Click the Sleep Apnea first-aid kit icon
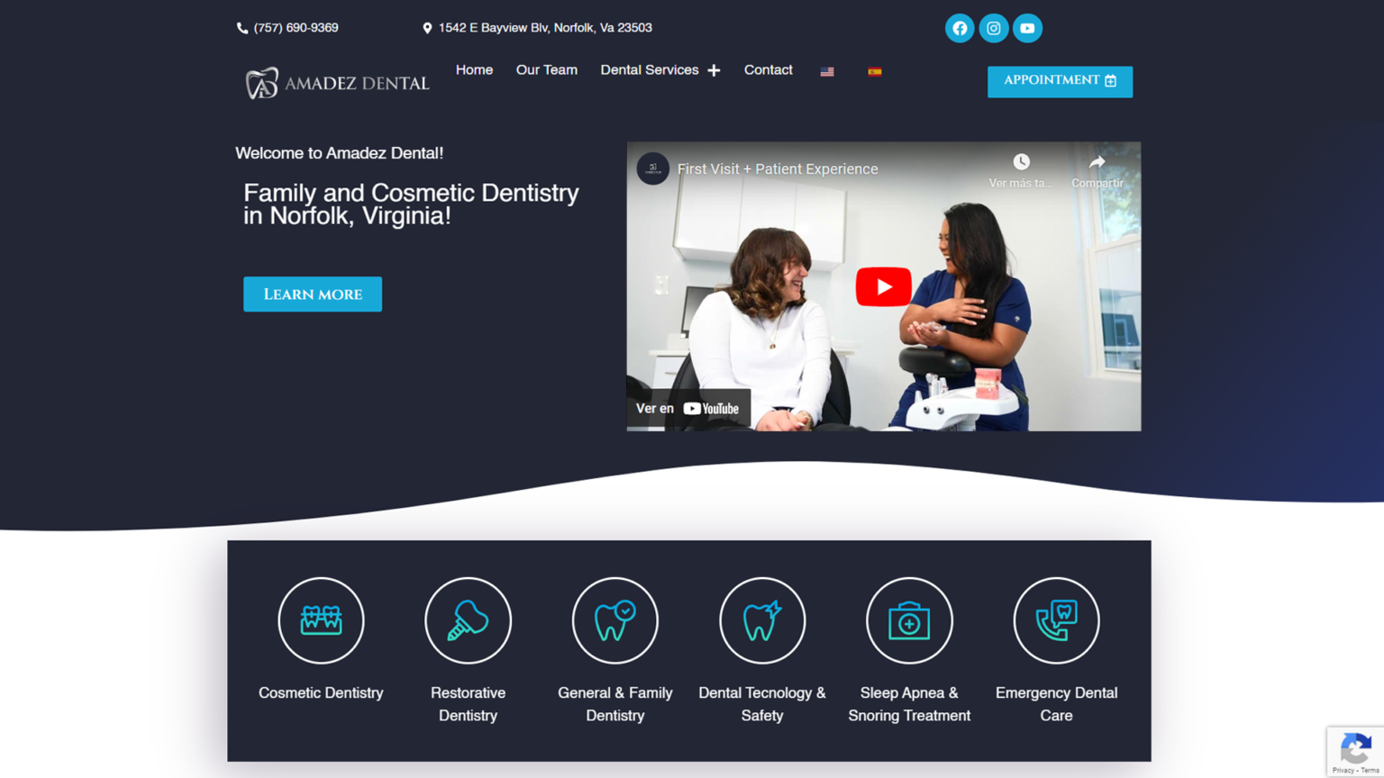This screenshot has width=1384, height=778. [909, 620]
